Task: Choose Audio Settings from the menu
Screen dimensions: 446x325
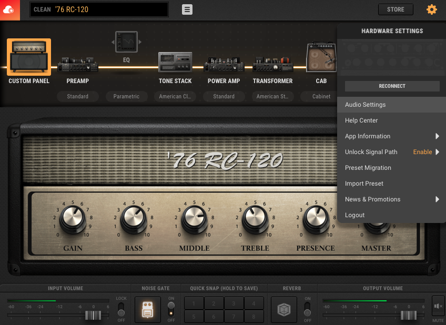Action: click(365, 105)
